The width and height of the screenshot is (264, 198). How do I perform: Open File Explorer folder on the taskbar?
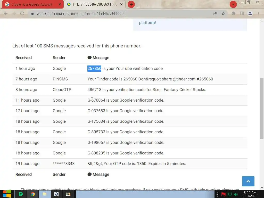click(x=44, y=194)
